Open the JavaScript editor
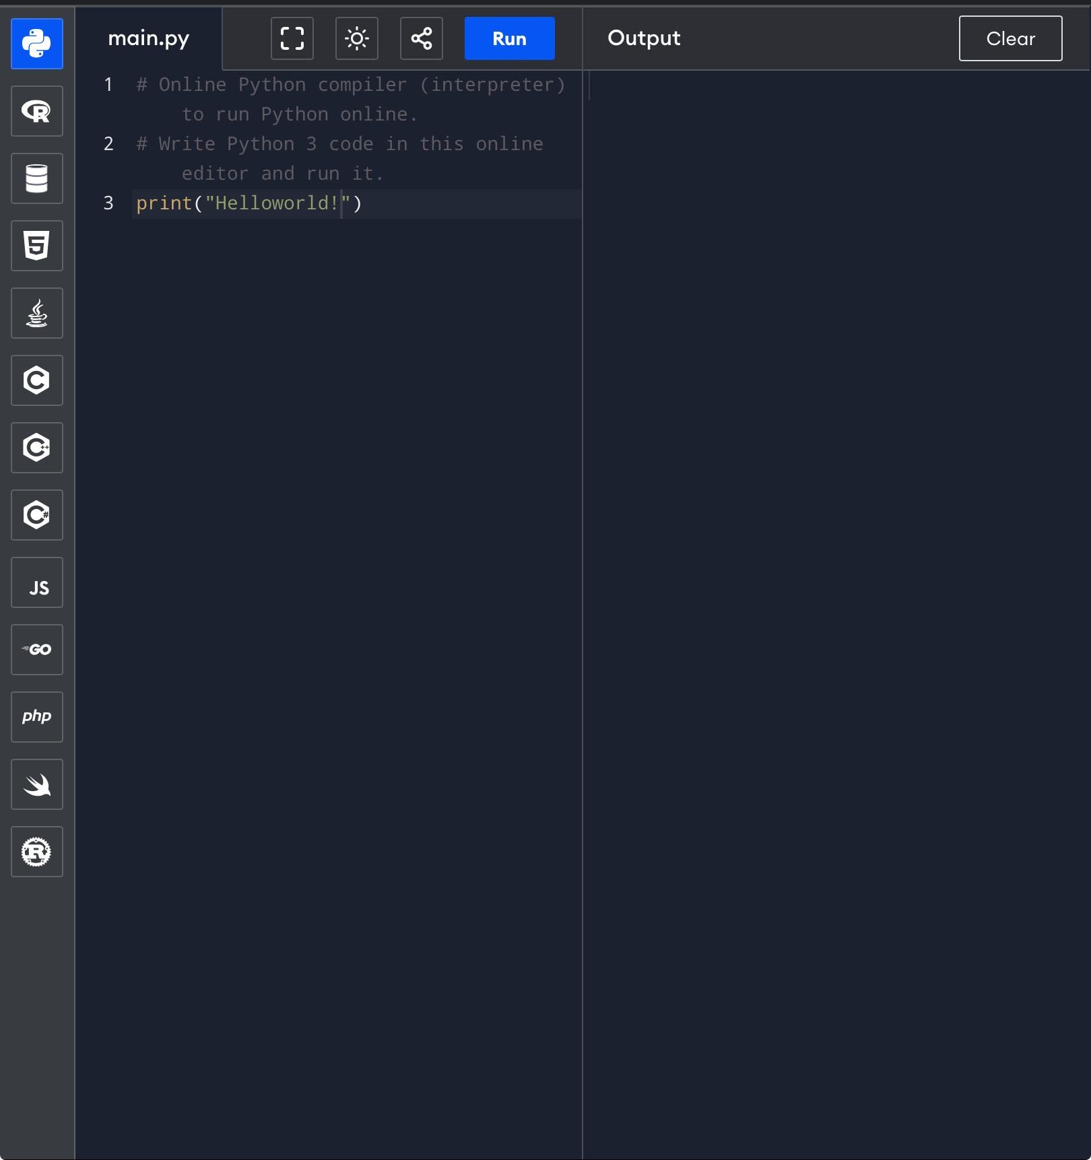Screen dimensions: 1091x1160 point(36,582)
